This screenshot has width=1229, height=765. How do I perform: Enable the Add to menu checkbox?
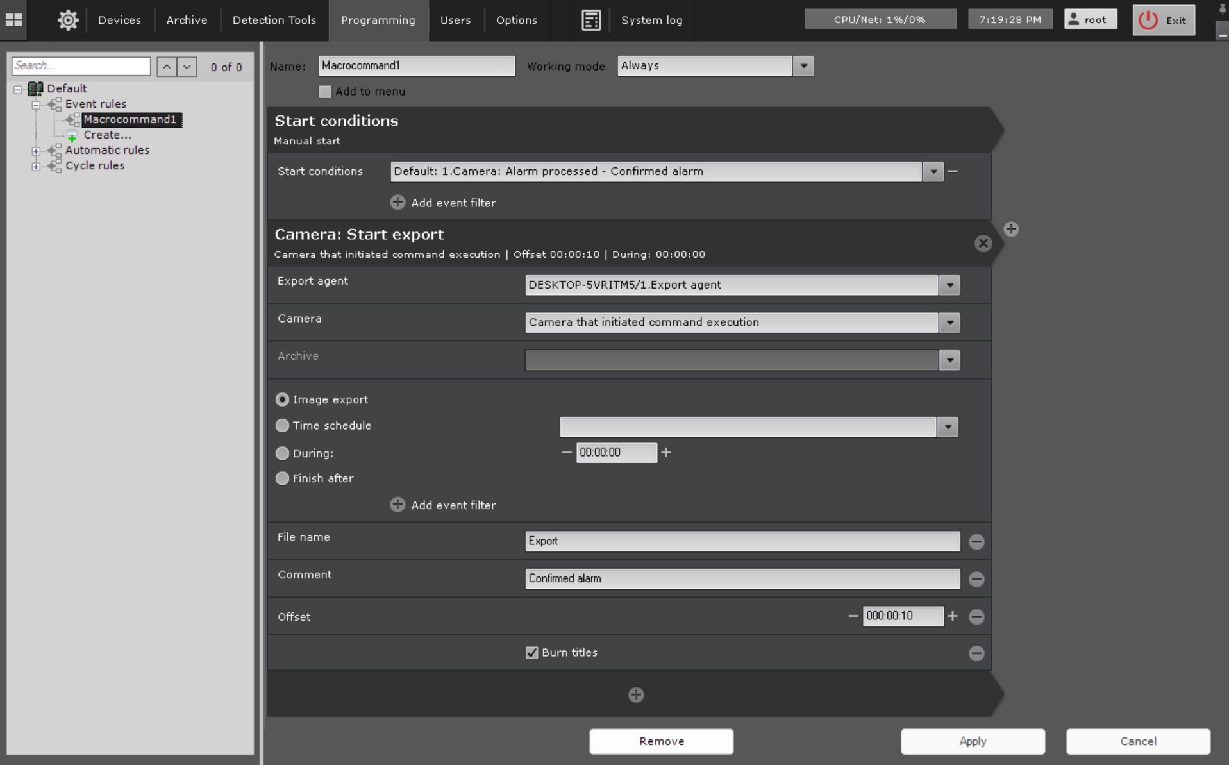tap(325, 92)
